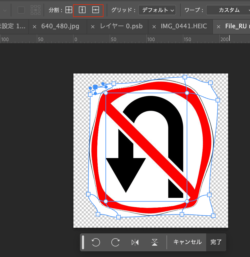Open the ワープ dropdown showing カスタム
Viewport: 250px width, 257px height.
coord(228,10)
